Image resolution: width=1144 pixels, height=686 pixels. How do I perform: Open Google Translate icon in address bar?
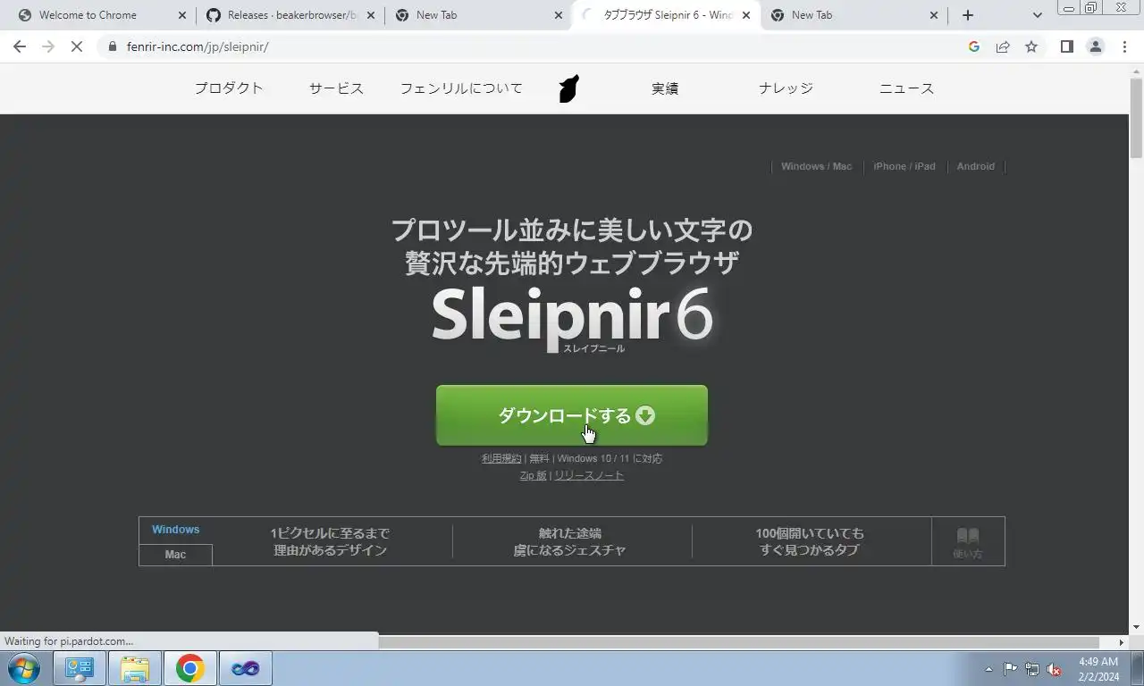point(974,46)
